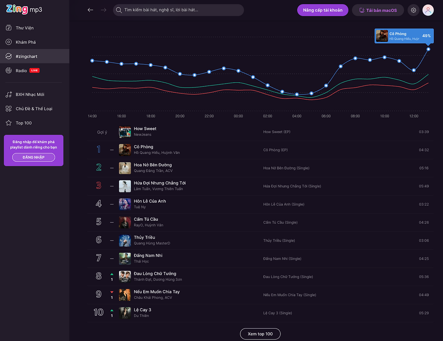Click the highlighted 49% chart point
Image resolution: width=443 pixels, height=341 pixels.
click(428, 49)
